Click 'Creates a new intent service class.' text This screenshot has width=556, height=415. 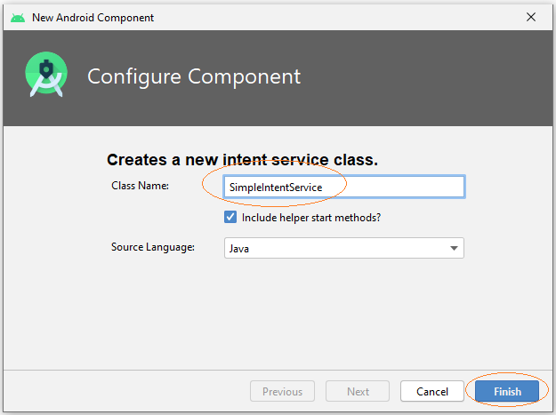[x=243, y=160]
